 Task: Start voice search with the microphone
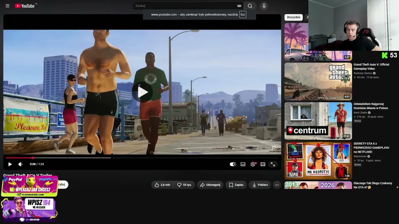point(264,6)
